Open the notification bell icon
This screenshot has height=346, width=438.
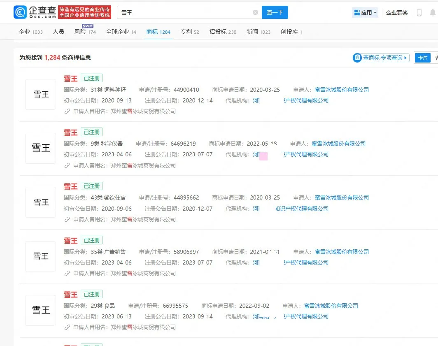point(433,12)
